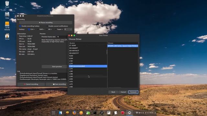Open the Home folder desktop icon
This screenshot has height=116, width=207.
pyautogui.click(x=7, y=36)
